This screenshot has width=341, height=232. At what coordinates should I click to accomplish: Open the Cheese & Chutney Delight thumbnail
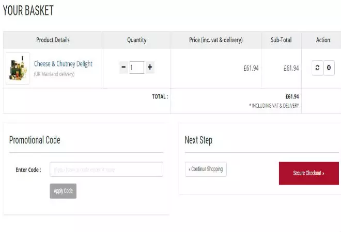pyautogui.click(x=18, y=68)
